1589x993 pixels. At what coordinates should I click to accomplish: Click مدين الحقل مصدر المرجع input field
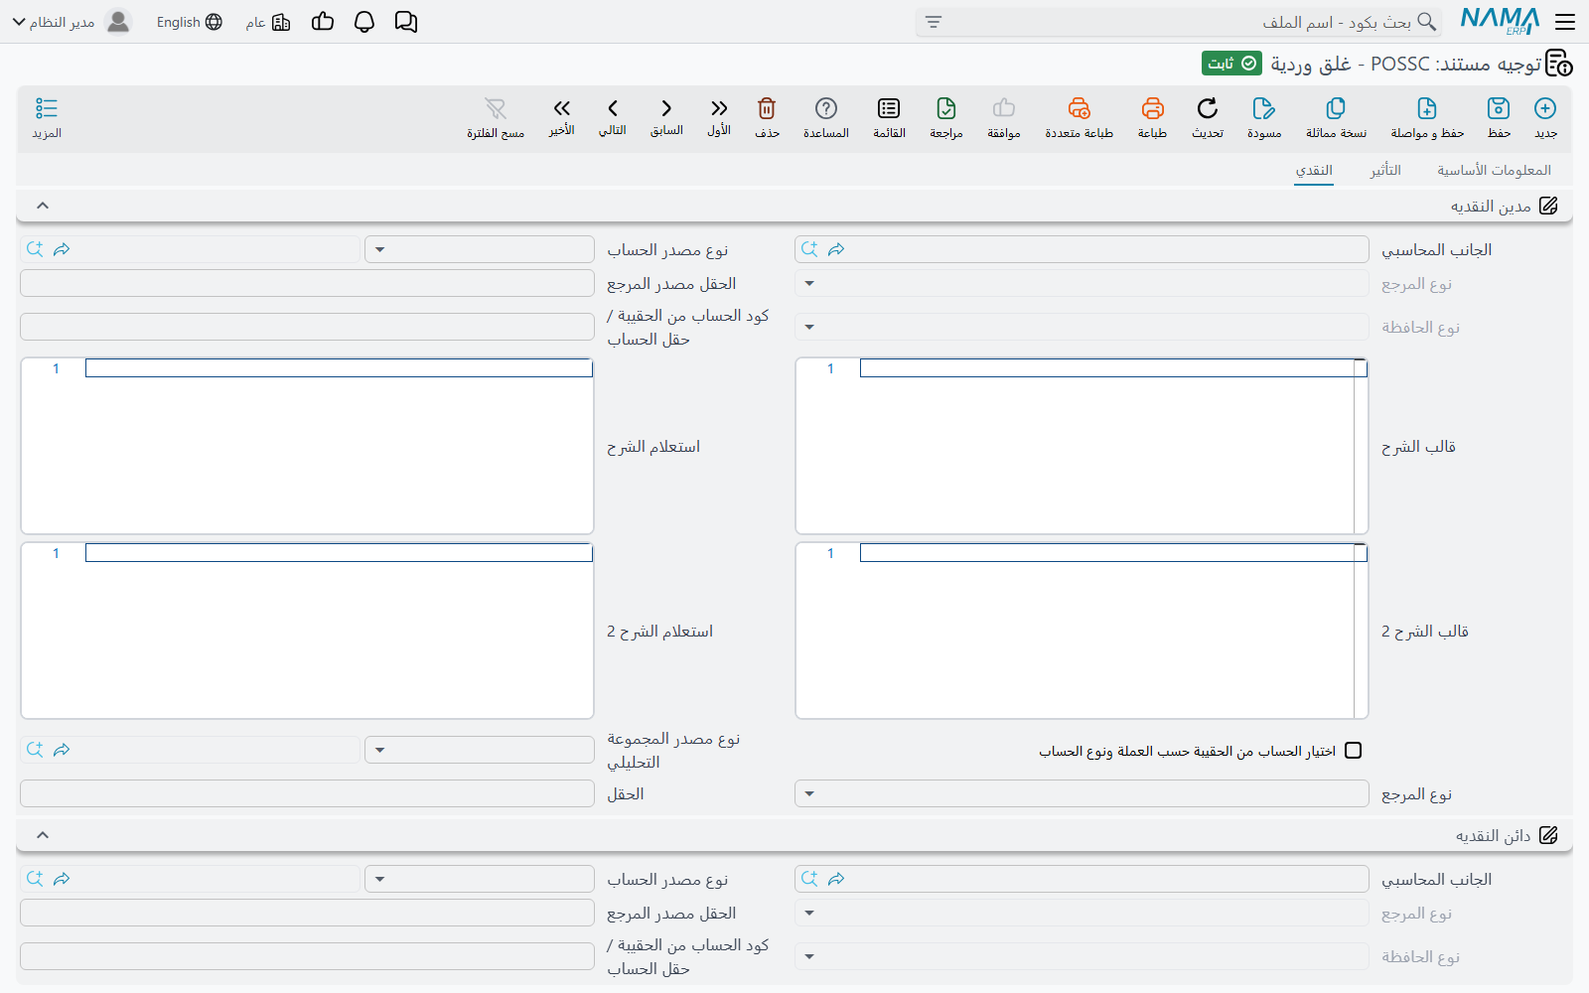point(307,283)
